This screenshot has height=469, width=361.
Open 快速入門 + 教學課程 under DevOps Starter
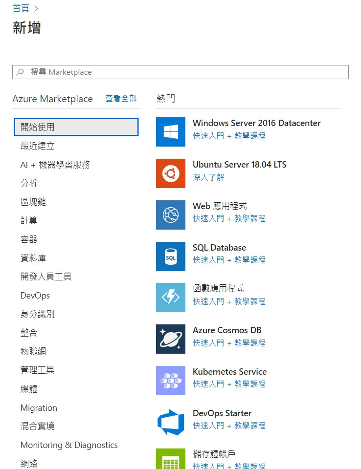229,426
